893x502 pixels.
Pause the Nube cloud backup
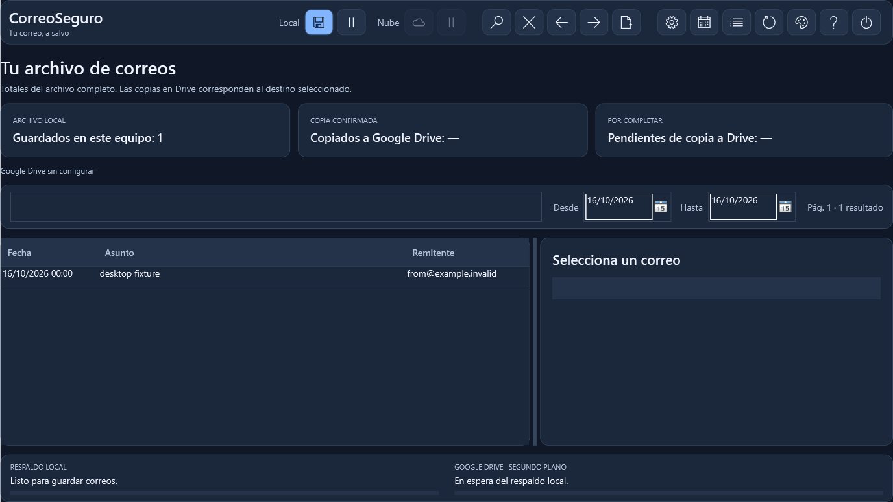click(451, 23)
